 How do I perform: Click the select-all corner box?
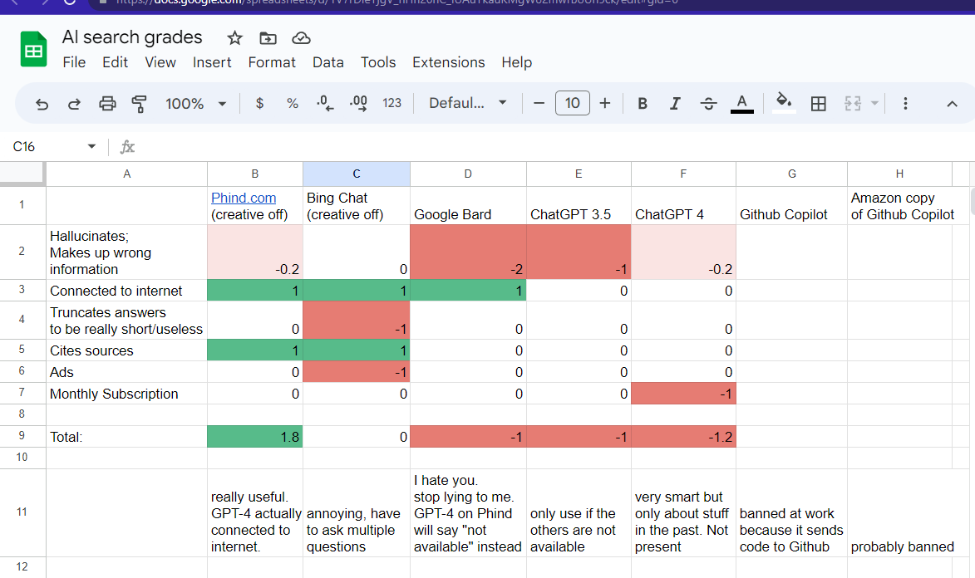coord(22,174)
